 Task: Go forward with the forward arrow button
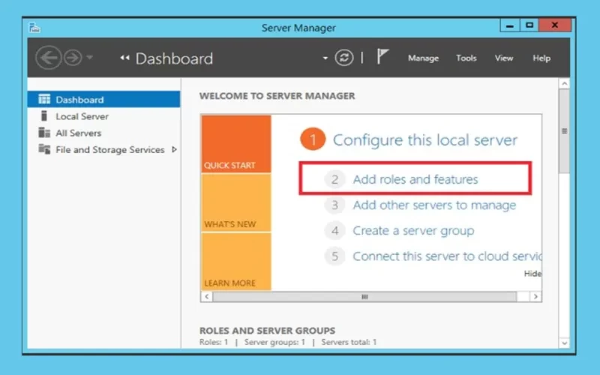coord(73,58)
